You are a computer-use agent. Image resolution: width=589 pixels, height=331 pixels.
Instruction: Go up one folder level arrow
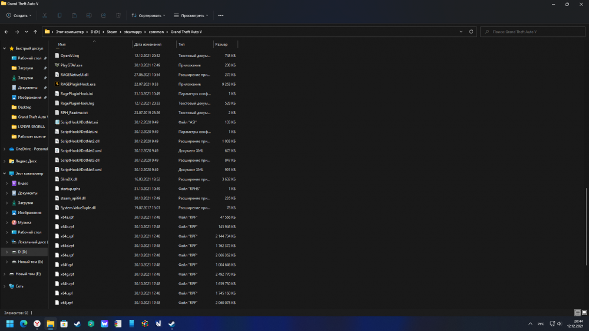coord(35,32)
